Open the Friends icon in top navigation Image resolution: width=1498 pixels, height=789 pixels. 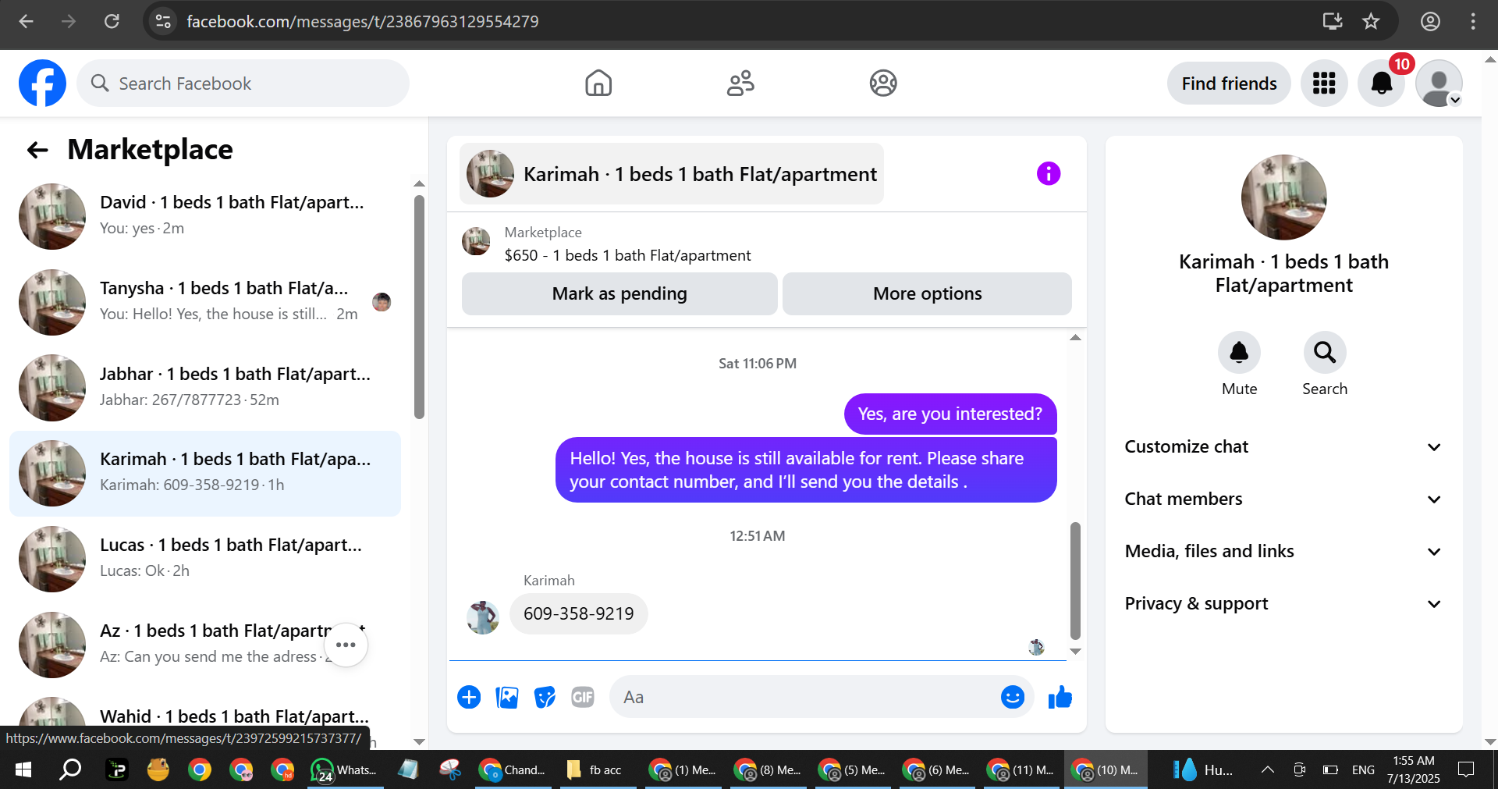pyautogui.click(x=740, y=83)
